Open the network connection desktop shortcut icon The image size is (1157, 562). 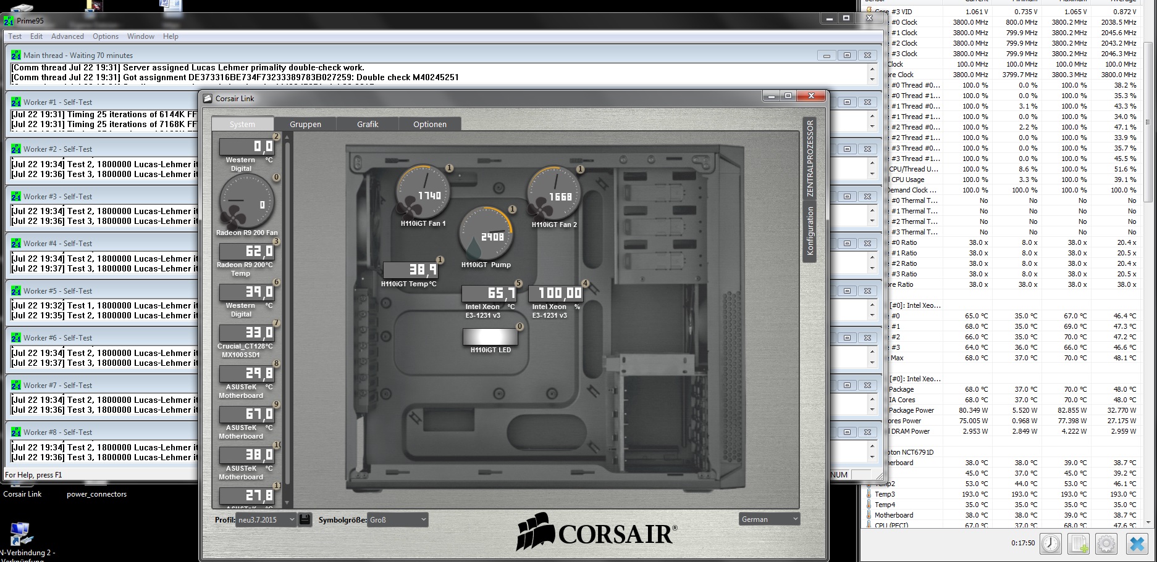coord(20,534)
